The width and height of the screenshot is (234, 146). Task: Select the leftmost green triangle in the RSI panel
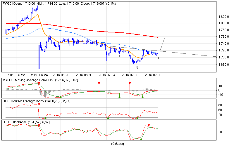[45, 118]
